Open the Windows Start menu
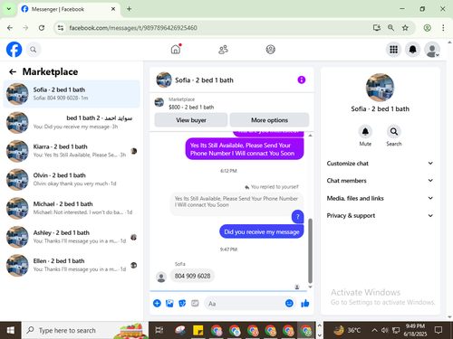Viewport: 453px width, 339px height. (x=10, y=330)
